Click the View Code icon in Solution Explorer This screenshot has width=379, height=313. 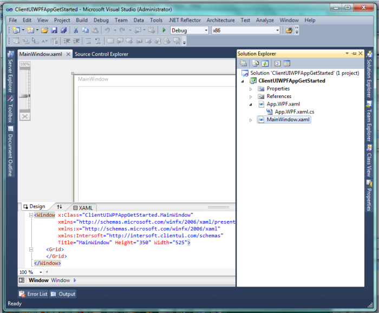[277, 63]
